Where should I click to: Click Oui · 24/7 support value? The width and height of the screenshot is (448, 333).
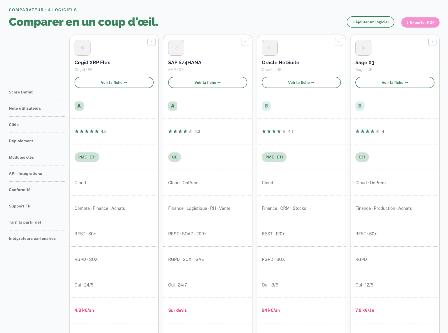pyautogui.click(x=178, y=285)
